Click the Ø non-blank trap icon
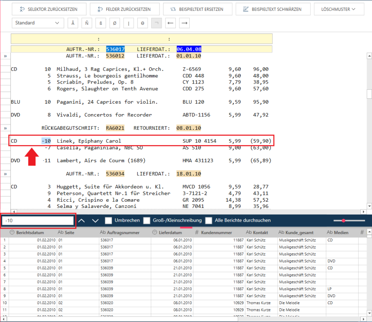This screenshot has width=372, height=322. pos(114,23)
